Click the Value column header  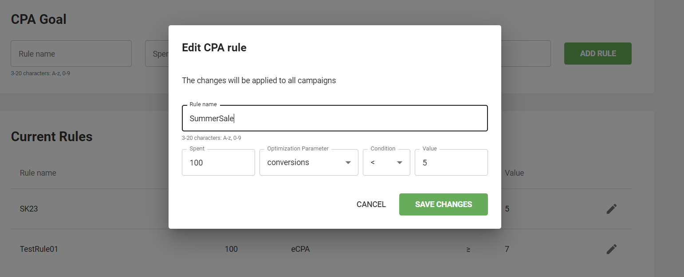514,173
